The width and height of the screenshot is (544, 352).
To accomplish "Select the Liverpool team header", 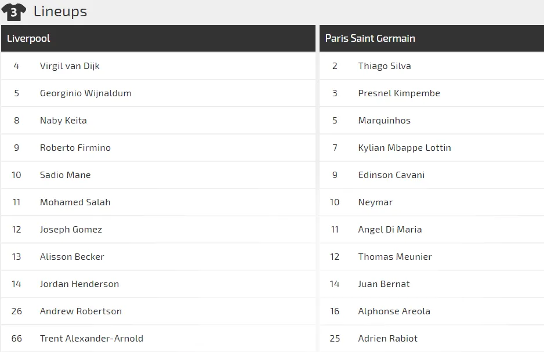I will (28, 38).
